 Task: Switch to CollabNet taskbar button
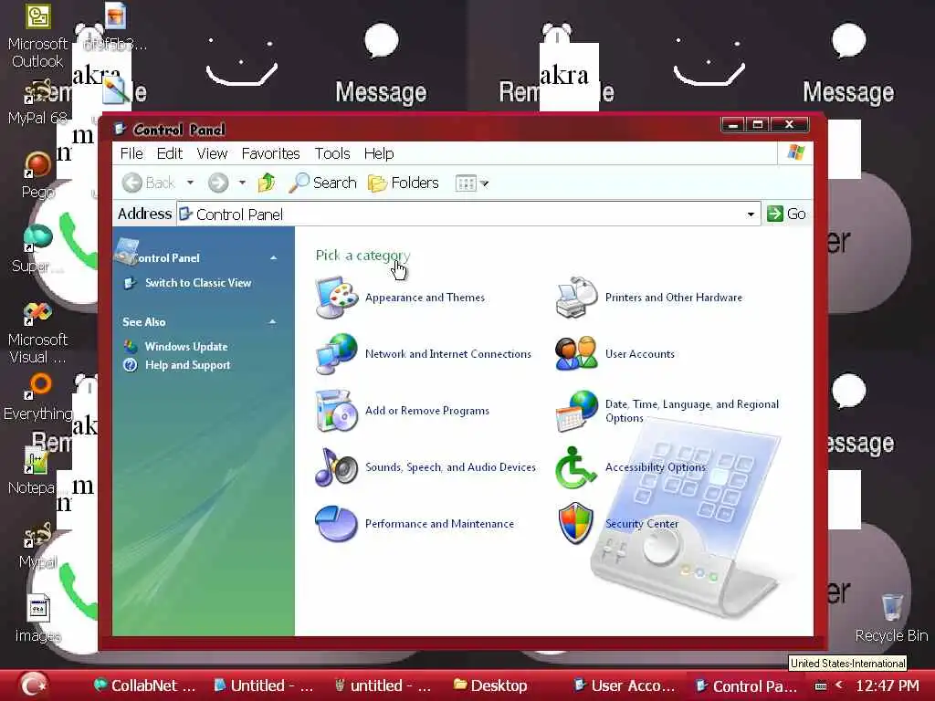[145, 685]
